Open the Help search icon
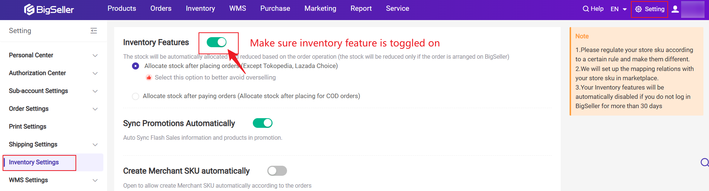Image resolution: width=709 pixels, height=191 pixels. 586,9
